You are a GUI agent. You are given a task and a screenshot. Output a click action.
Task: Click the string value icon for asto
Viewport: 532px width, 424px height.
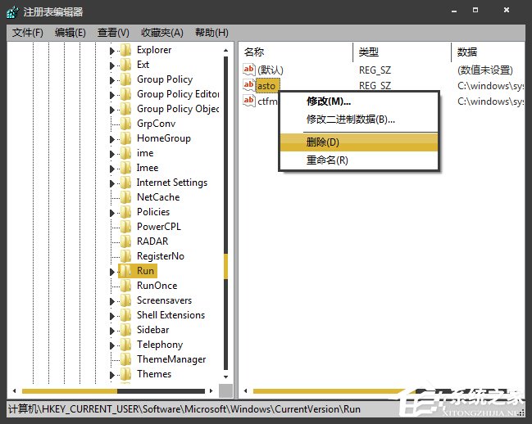pyautogui.click(x=250, y=85)
